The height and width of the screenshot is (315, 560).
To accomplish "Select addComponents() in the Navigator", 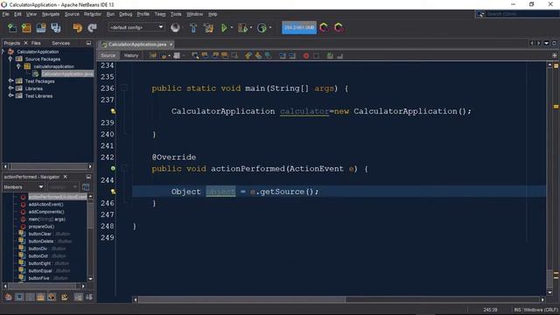I will coord(46,212).
